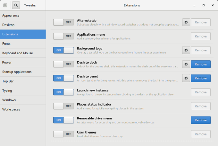218x146 pixels.
Task: Enable Dash to dock switch
Action: point(63,64)
